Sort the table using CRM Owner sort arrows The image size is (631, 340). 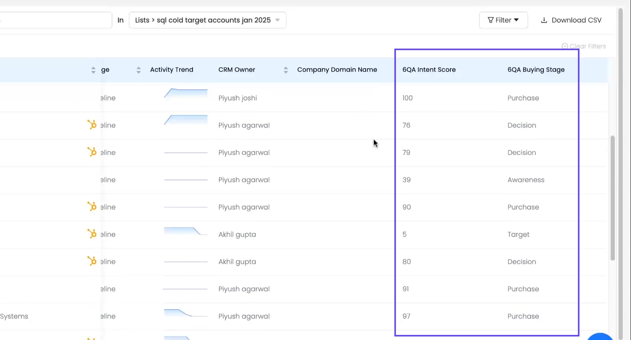286,70
